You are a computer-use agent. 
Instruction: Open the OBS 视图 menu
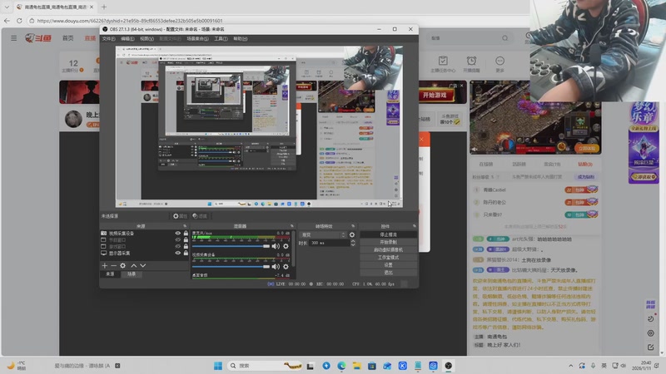point(147,38)
